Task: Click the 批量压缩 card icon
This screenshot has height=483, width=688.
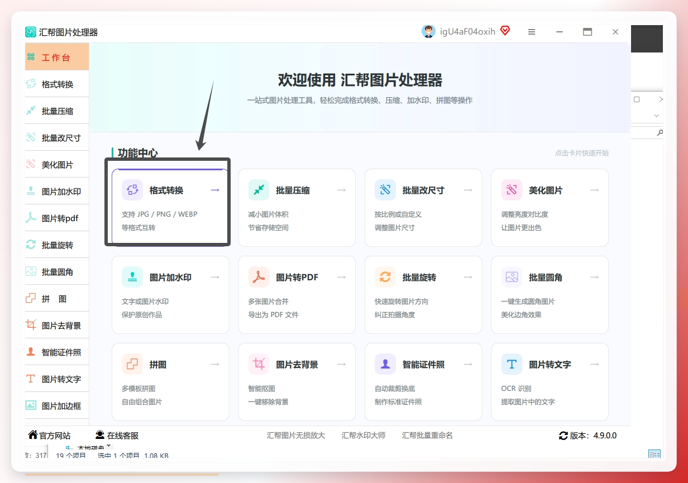Action: coord(259,190)
